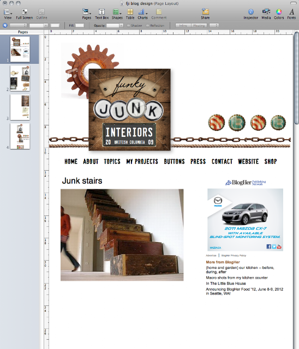299x349 pixels.
Task: Click the Fill color well
Action: (80, 26)
